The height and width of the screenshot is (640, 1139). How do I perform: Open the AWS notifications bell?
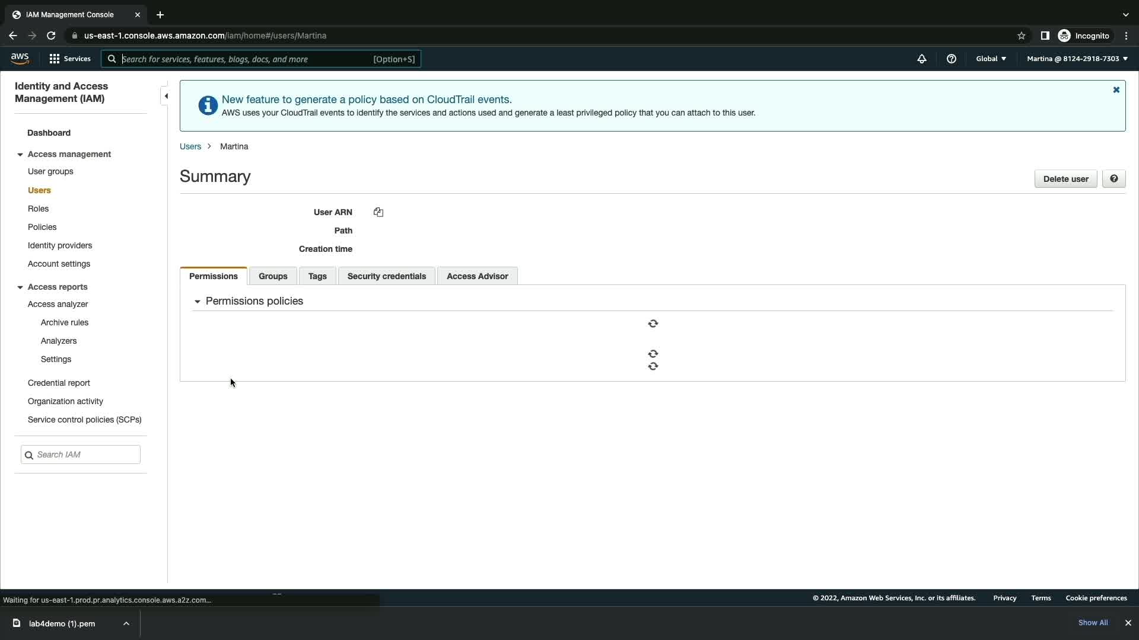pos(921,59)
